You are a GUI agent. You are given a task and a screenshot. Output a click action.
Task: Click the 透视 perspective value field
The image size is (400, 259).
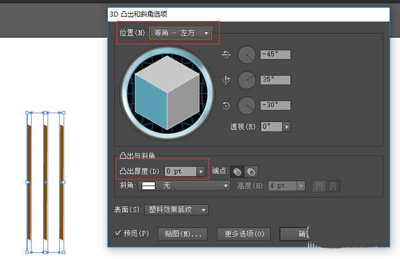click(272, 126)
